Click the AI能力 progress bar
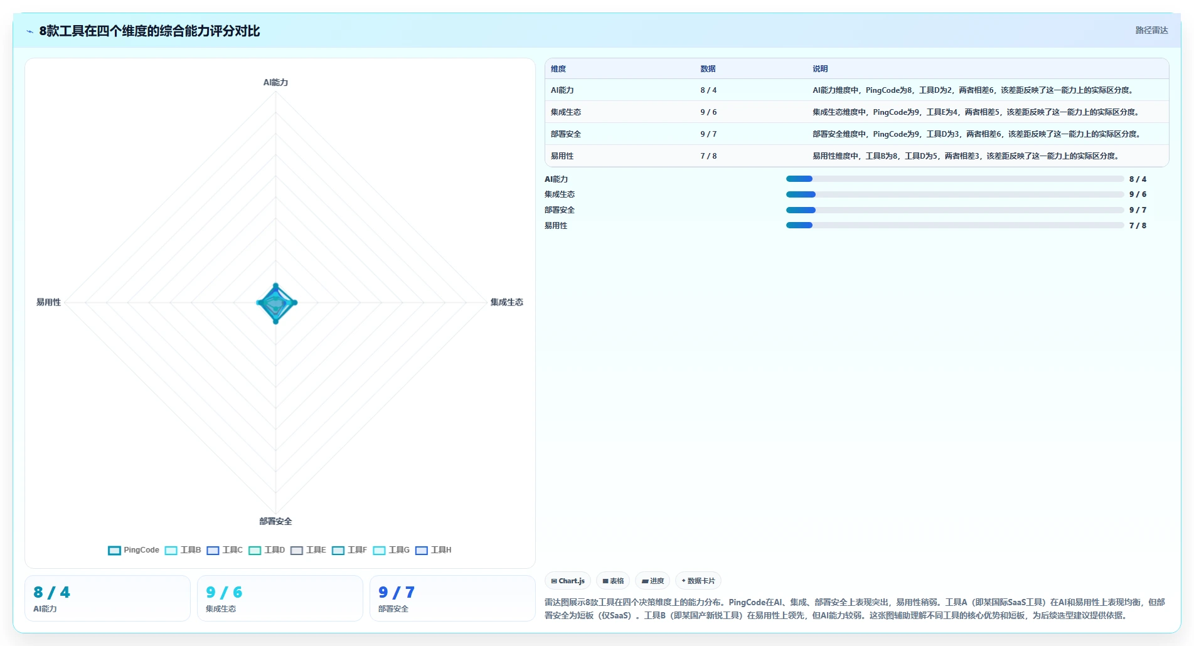1194x646 pixels. pyautogui.click(x=954, y=179)
